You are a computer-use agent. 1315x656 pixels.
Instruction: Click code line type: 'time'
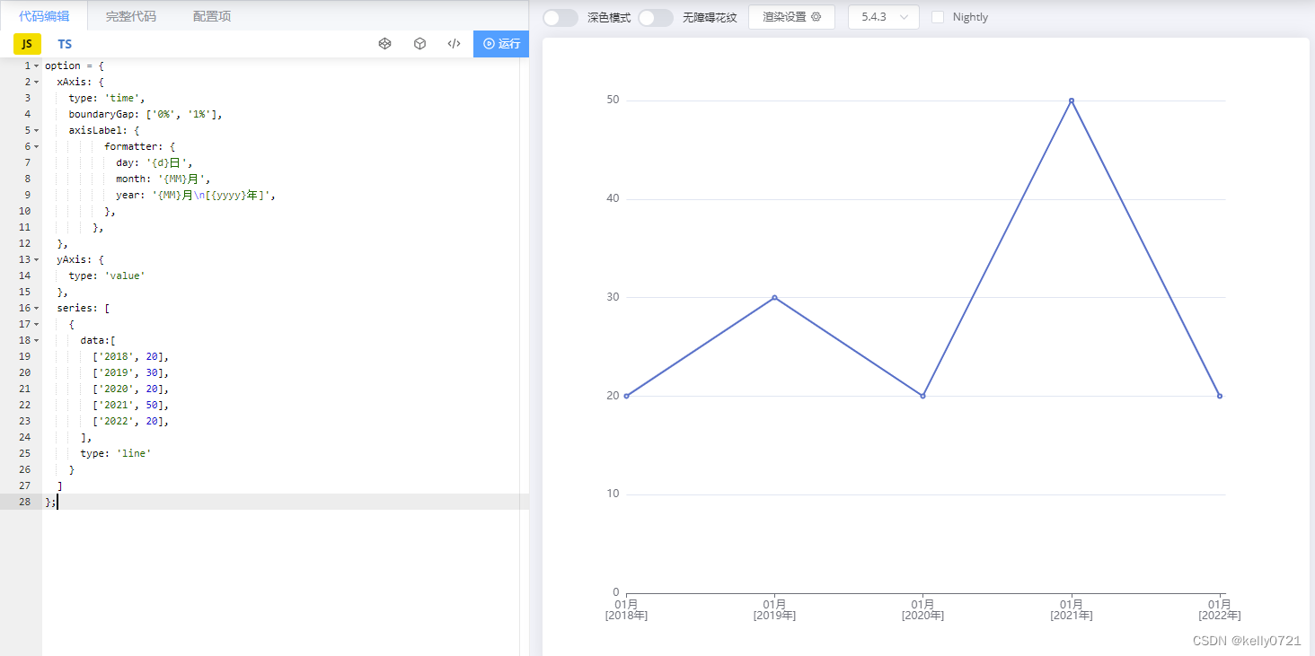tap(106, 98)
